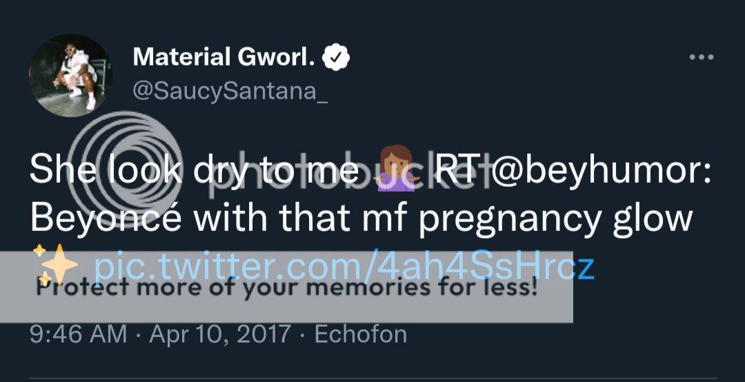The height and width of the screenshot is (382, 745).
Task: Open the tweet author's profile avatar
Action: [70, 75]
